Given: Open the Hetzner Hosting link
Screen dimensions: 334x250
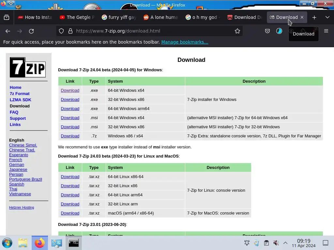Looking at the screenshot, I should tap(22, 207).
